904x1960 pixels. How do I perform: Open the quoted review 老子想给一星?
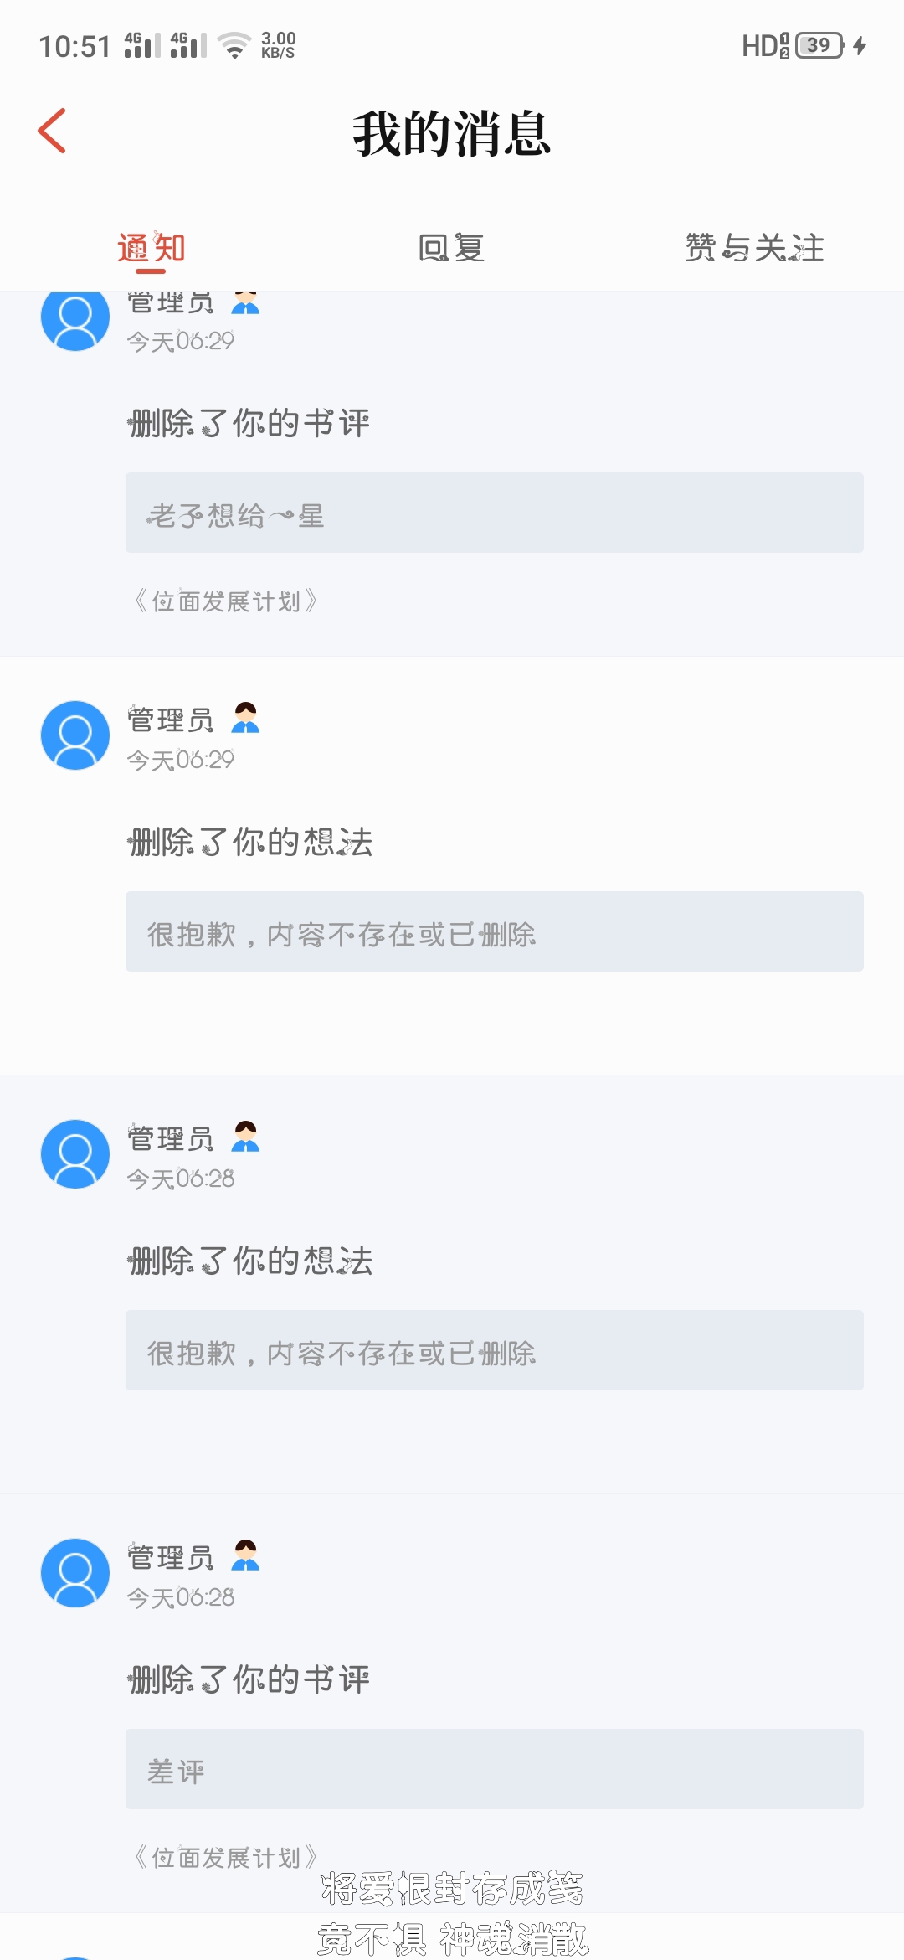click(494, 513)
